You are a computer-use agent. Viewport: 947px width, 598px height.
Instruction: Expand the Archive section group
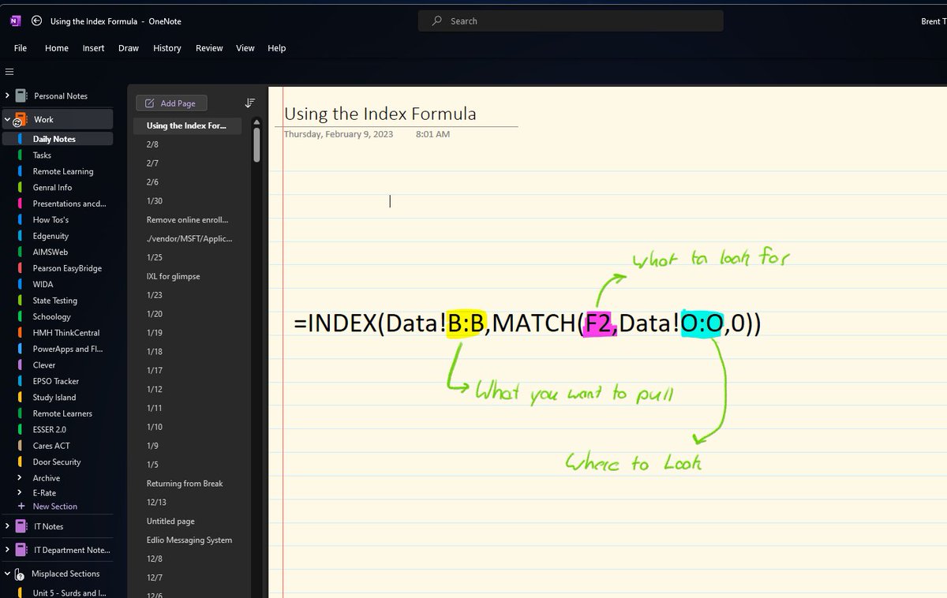click(x=21, y=478)
